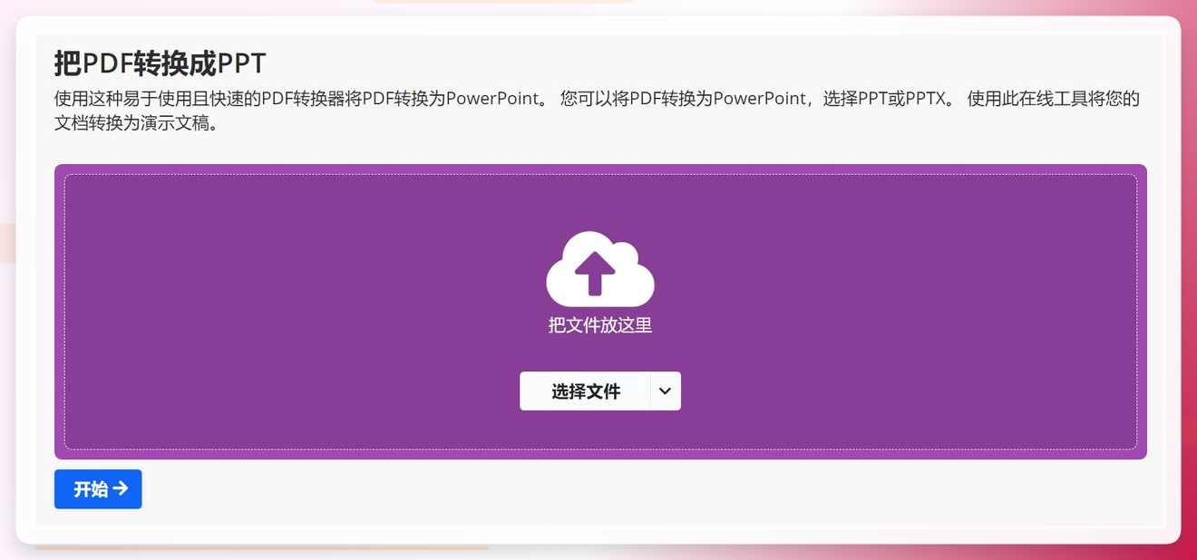
Task: Click the description paragraph starting 使用这种易于使用
Action: point(597,111)
